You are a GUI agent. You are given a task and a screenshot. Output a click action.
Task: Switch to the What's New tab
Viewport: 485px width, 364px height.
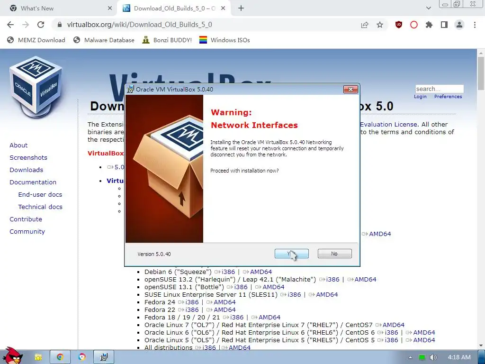point(59,9)
